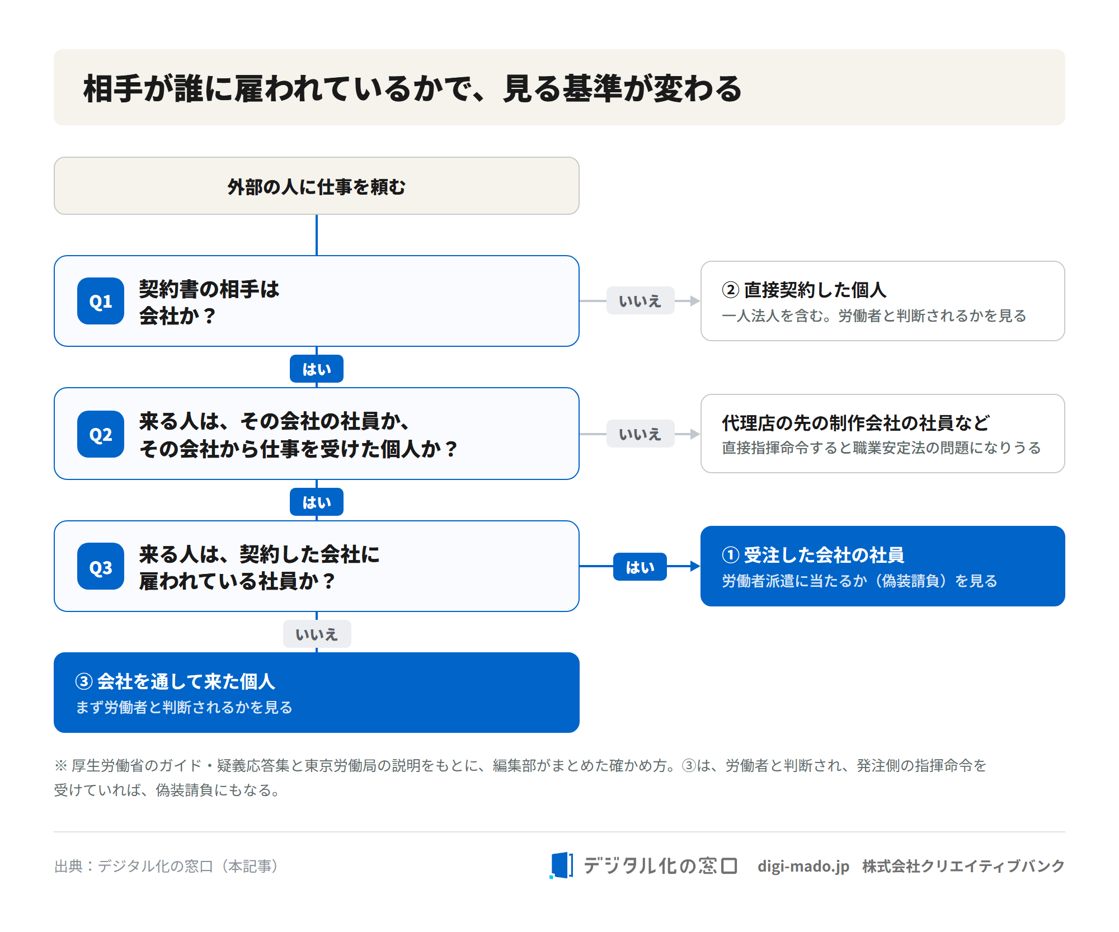
Task: Click the はい label between Q1 and Q2
Action: (x=317, y=369)
